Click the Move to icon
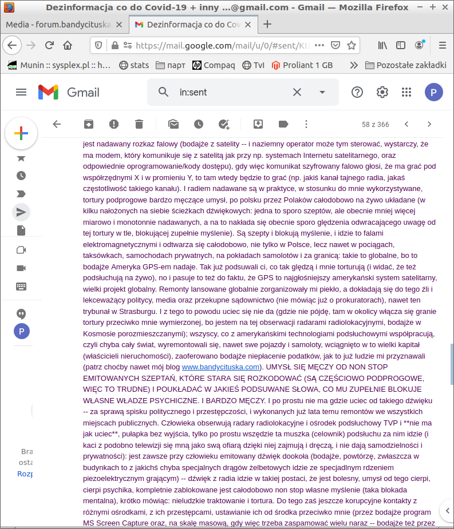This screenshot has width=454, height=529. [258, 124]
